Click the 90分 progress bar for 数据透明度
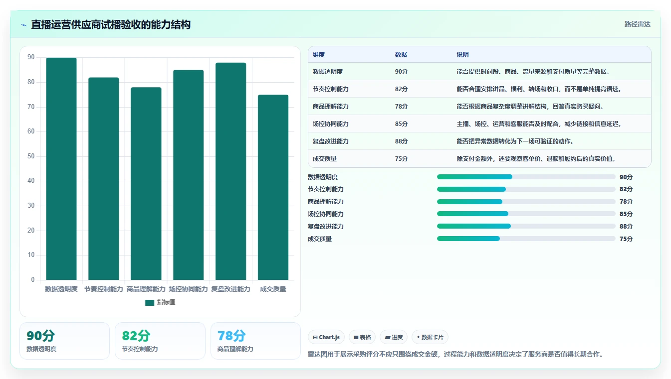Viewport: 671px width, 379px height. coord(526,177)
